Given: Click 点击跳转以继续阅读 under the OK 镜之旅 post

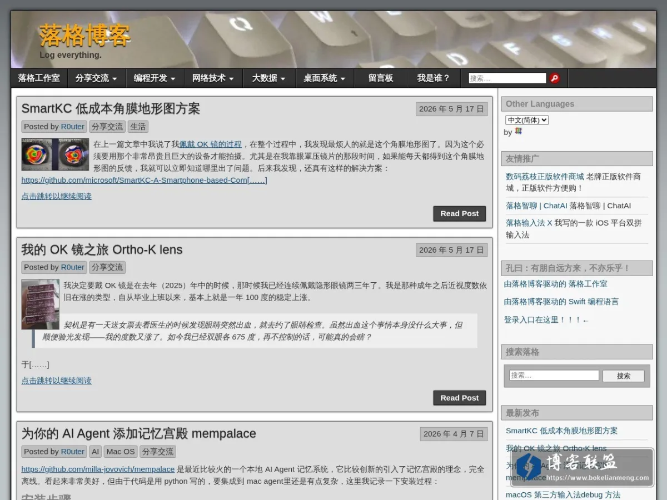Looking at the screenshot, I should (57, 381).
